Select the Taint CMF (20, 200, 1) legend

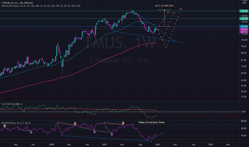[12, 104]
